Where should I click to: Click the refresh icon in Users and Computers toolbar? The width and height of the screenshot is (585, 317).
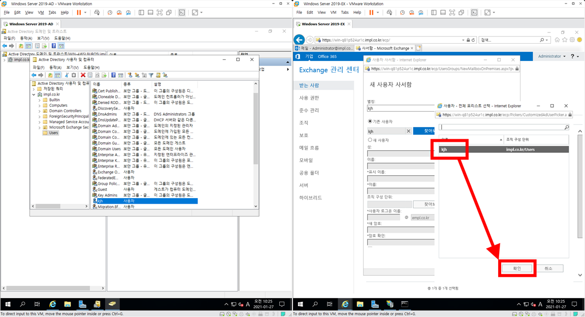(x=97, y=75)
